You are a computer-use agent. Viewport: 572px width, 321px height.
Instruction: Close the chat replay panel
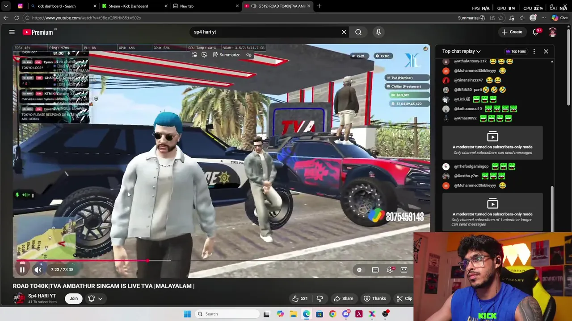point(546,51)
